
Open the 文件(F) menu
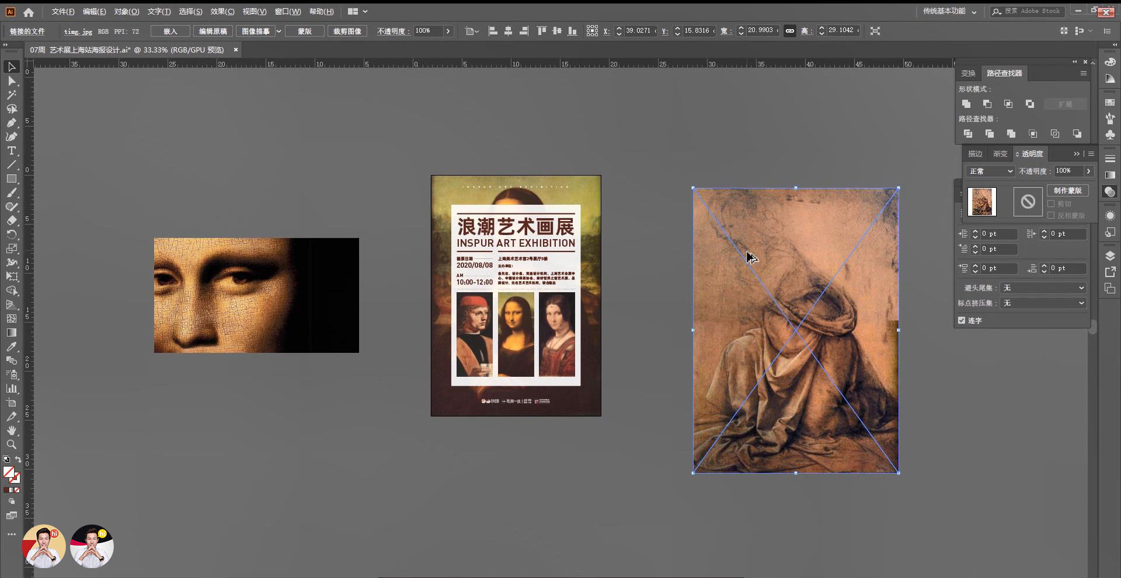[63, 11]
